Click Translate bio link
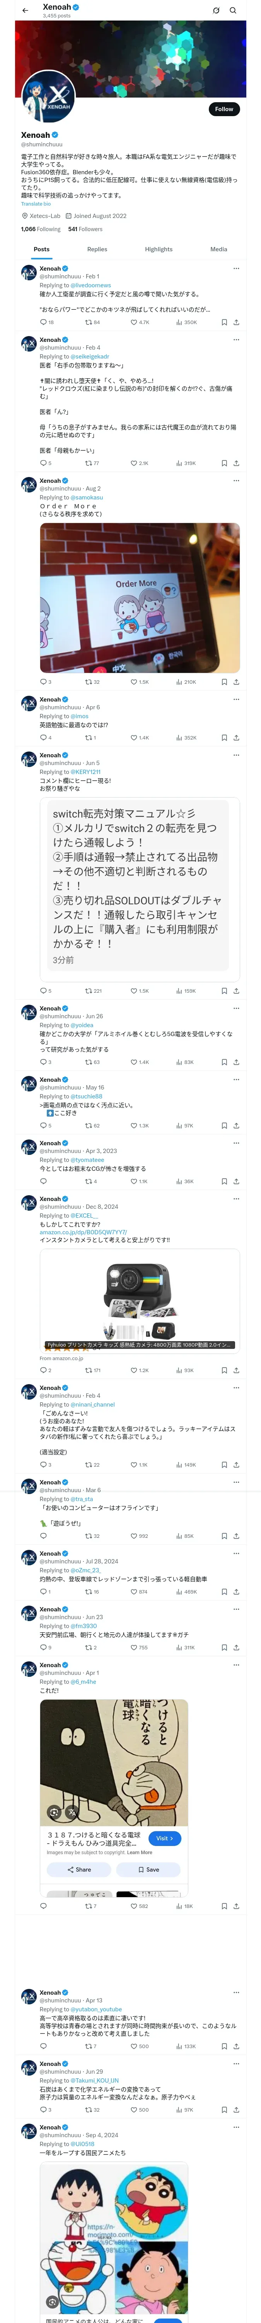 36,204
